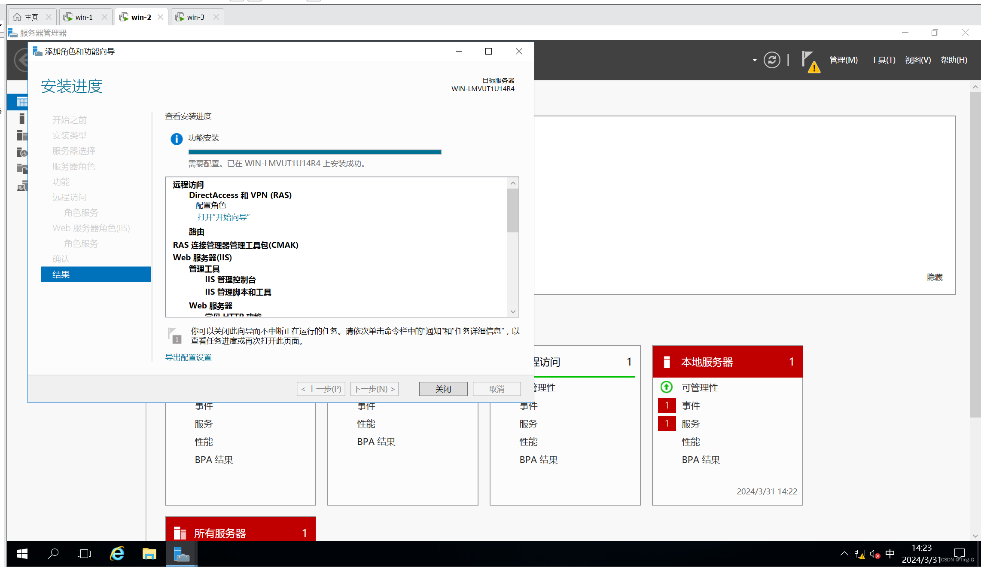Open the Windows search icon on the taskbar

pos(53,554)
